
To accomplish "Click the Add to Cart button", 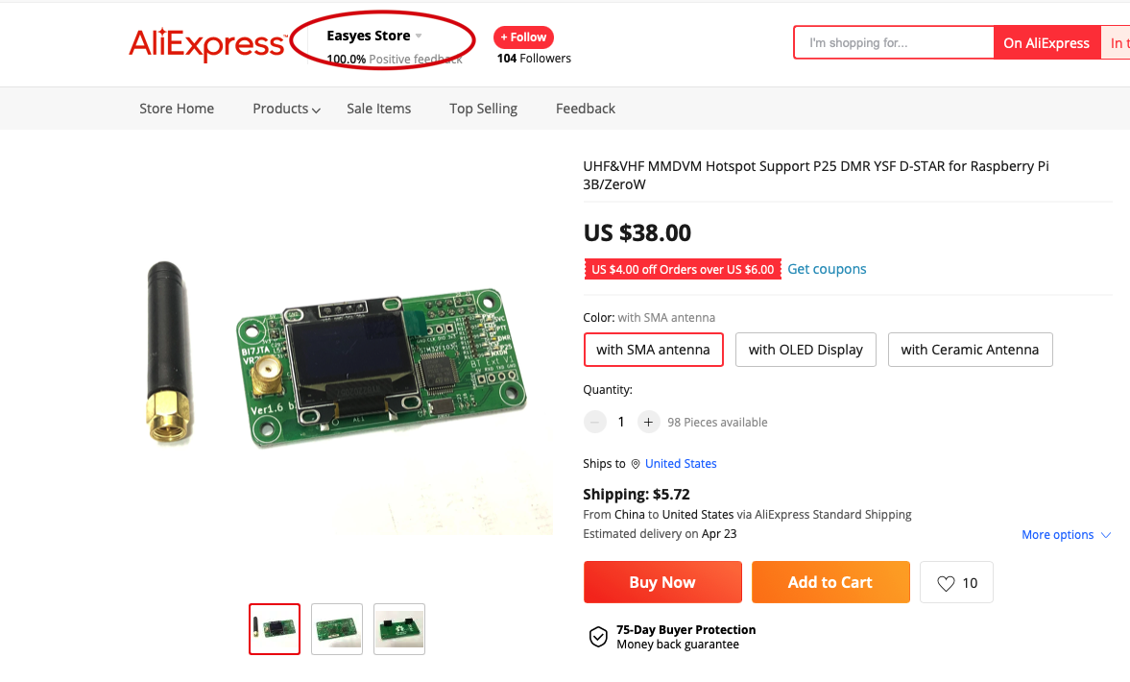I will pos(829,582).
